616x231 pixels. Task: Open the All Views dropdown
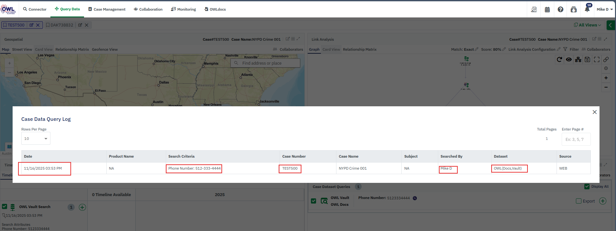tap(588, 25)
